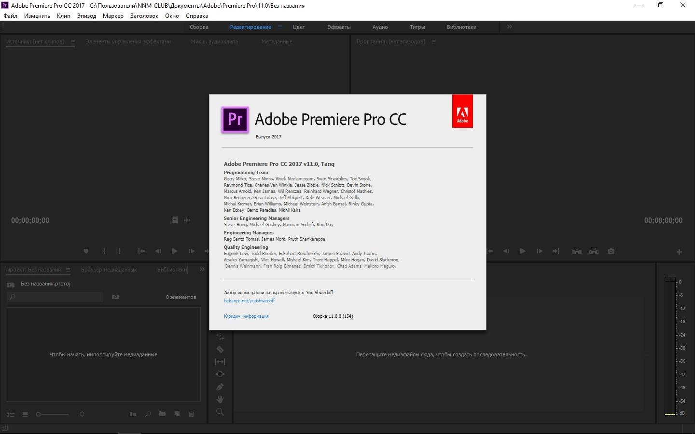
Task: Open the Окно menu
Action: (x=172, y=16)
